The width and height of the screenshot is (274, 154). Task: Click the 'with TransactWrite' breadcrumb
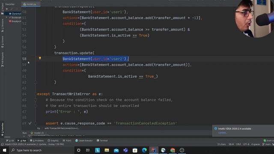[62, 128]
